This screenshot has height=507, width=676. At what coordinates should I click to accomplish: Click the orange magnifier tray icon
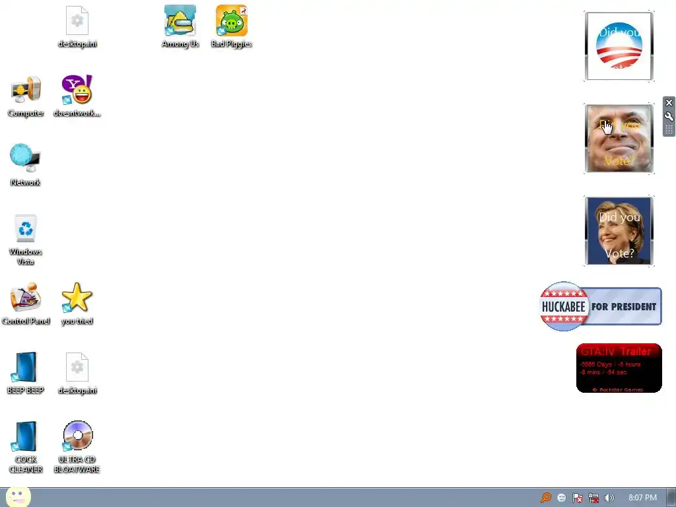[x=546, y=498]
